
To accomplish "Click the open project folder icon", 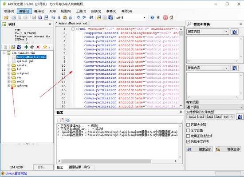I will click(6, 17).
